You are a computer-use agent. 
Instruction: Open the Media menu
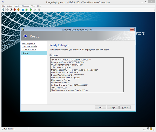pos(17,6)
